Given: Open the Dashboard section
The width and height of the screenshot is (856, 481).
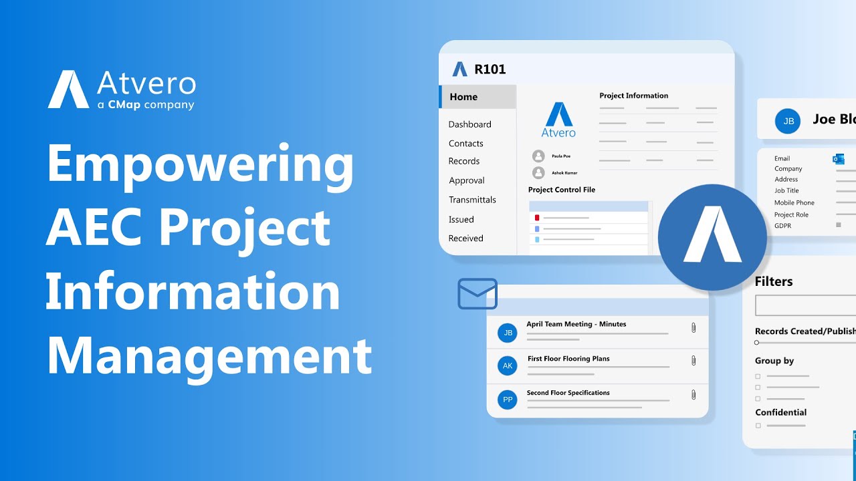Looking at the screenshot, I should (x=469, y=124).
